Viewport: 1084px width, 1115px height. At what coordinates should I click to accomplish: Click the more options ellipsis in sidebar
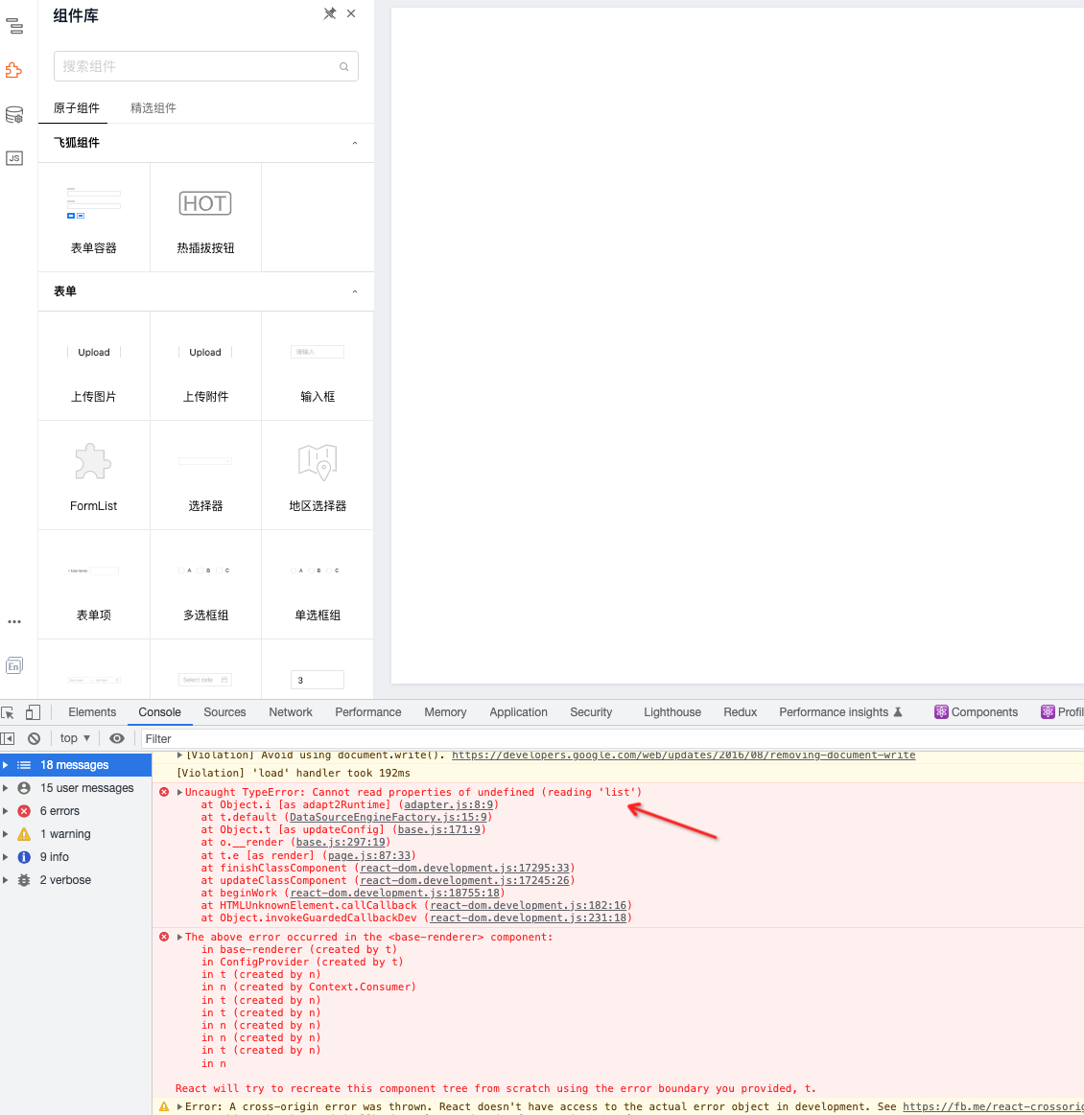click(14, 621)
